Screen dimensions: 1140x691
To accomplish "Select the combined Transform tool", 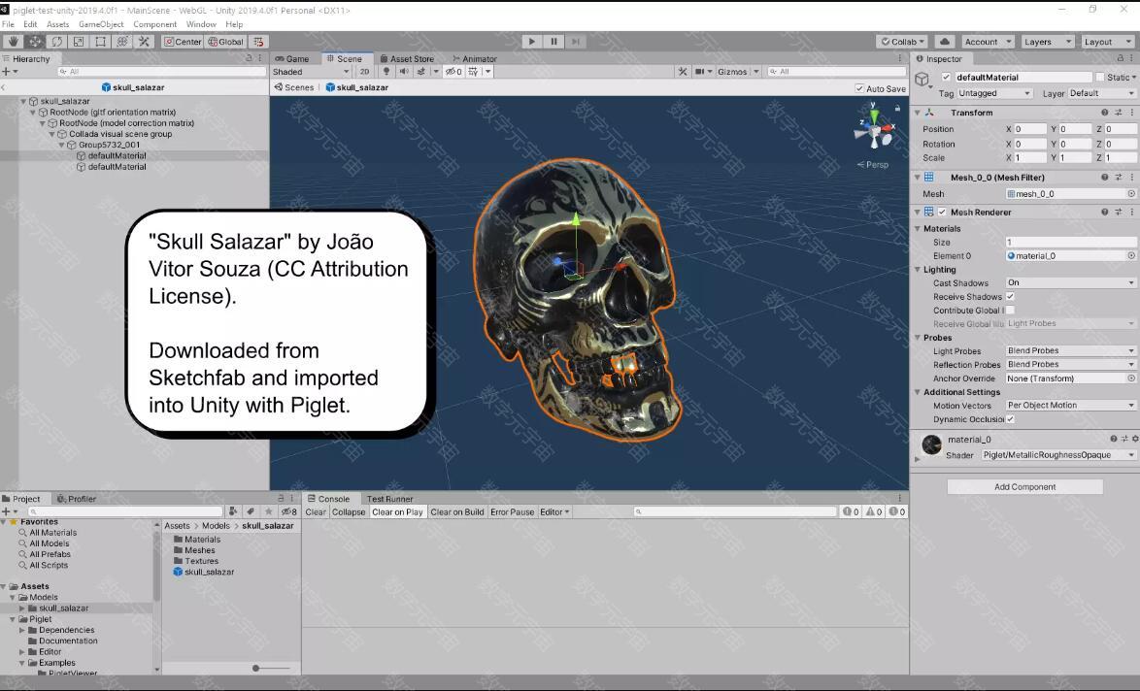I will click(122, 42).
